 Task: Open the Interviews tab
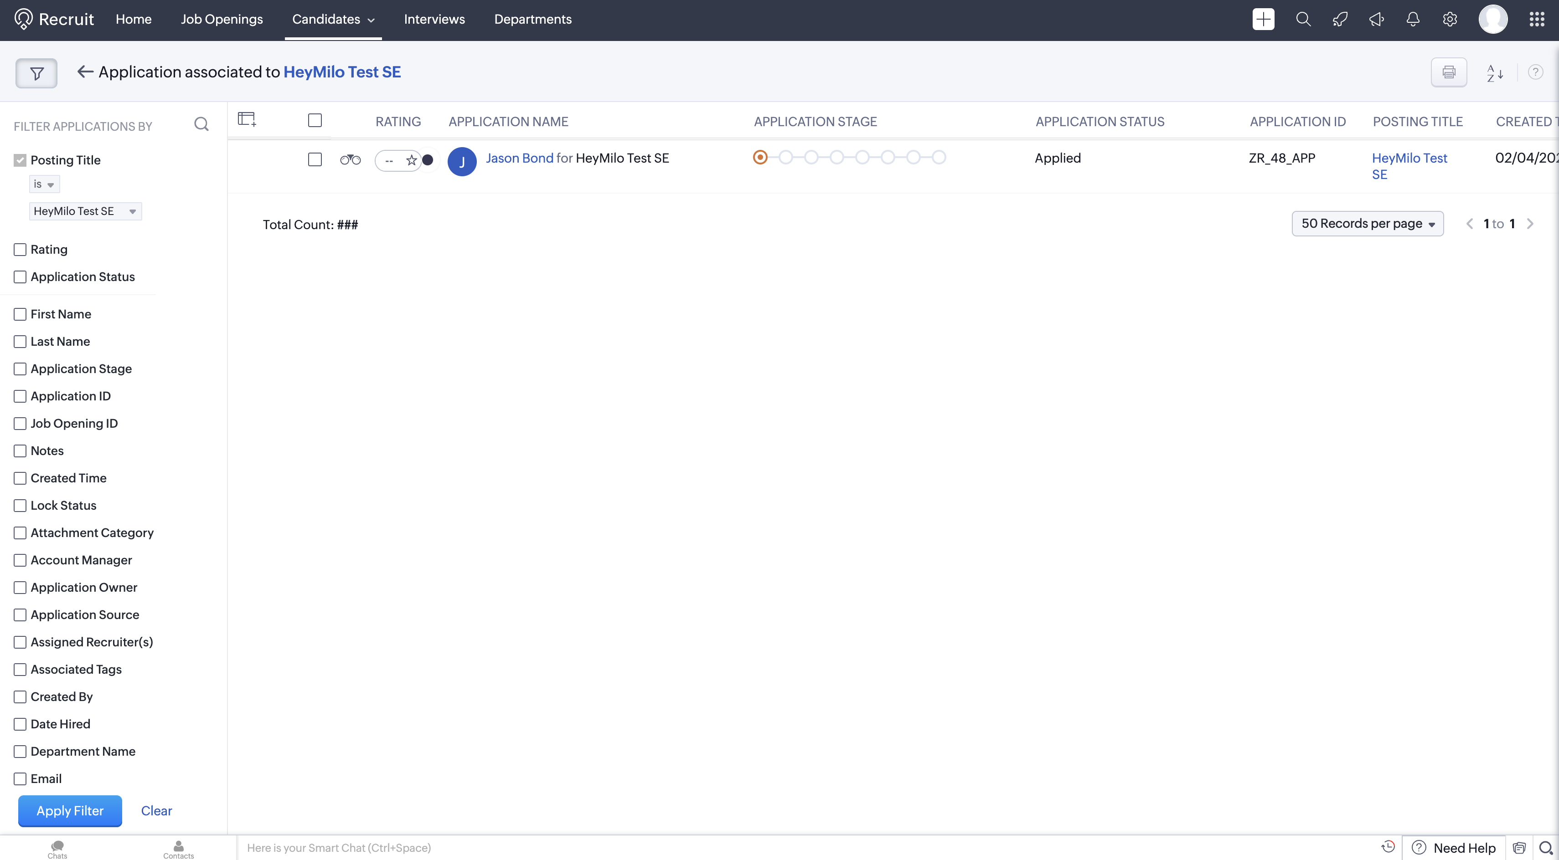[x=434, y=19]
